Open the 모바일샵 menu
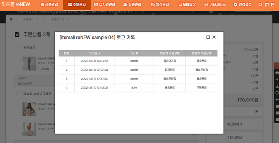Screen dimensions: 279x143 click(x=187, y=5)
